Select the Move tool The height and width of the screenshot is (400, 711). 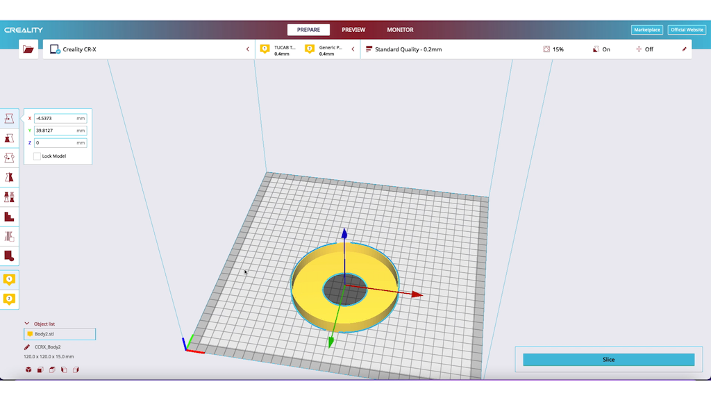[x=10, y=118]
